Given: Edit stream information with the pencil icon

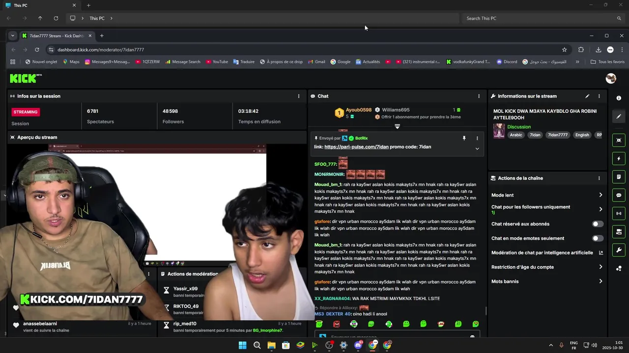Looking at the screenshot, I should (x=587, y=96).
